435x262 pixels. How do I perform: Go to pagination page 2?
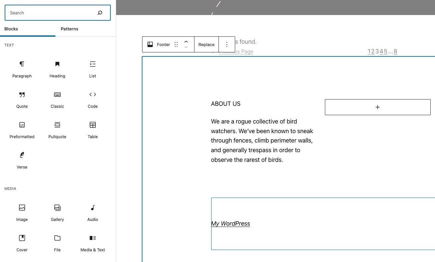click(373, 51)
